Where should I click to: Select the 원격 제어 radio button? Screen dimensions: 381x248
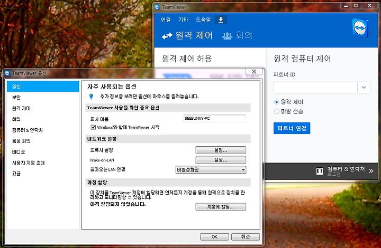coord(276,102)
